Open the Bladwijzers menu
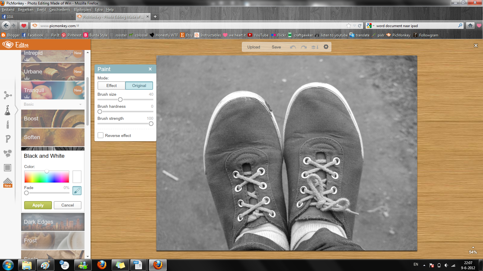This screenshot has width=483, height=271. pyautogui.click(x=82, y=10)
